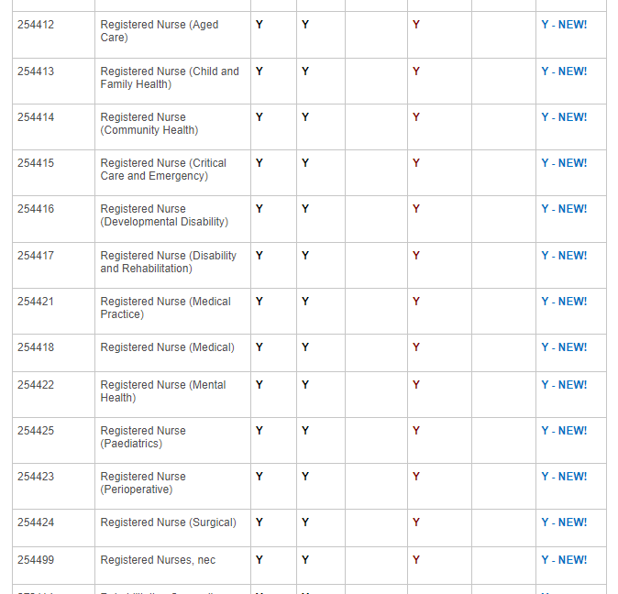Click 'Y - NEW!' for Disability and Rehabilitation
The height and width of the screenshot is (594, 618).
coord(563,256)
